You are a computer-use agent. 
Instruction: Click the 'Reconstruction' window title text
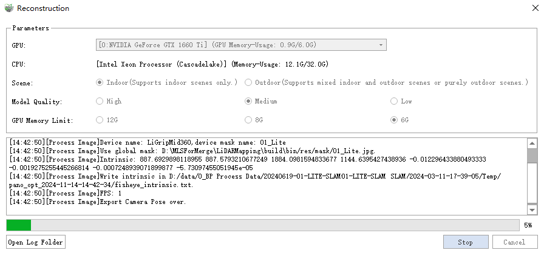point(43,8)
